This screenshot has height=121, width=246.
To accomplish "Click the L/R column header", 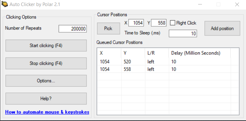I will [157, 53].
